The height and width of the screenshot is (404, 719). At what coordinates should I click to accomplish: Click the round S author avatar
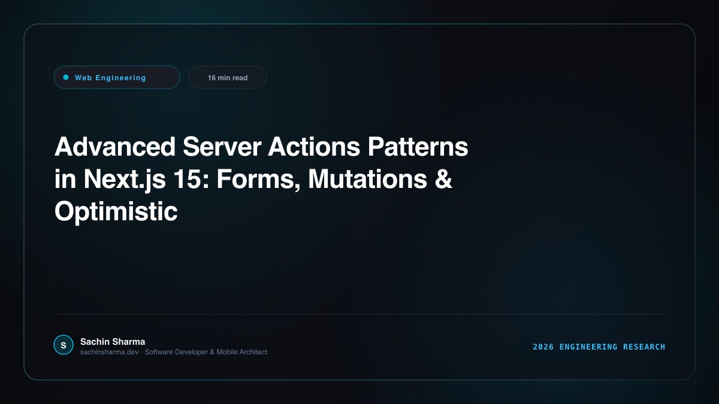pyautogui.click(x=64, y=345)
